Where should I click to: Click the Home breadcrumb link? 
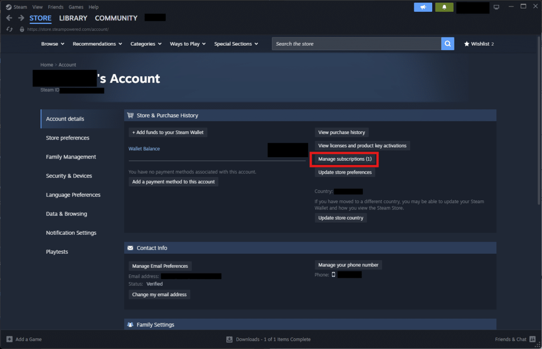(47, 65)
